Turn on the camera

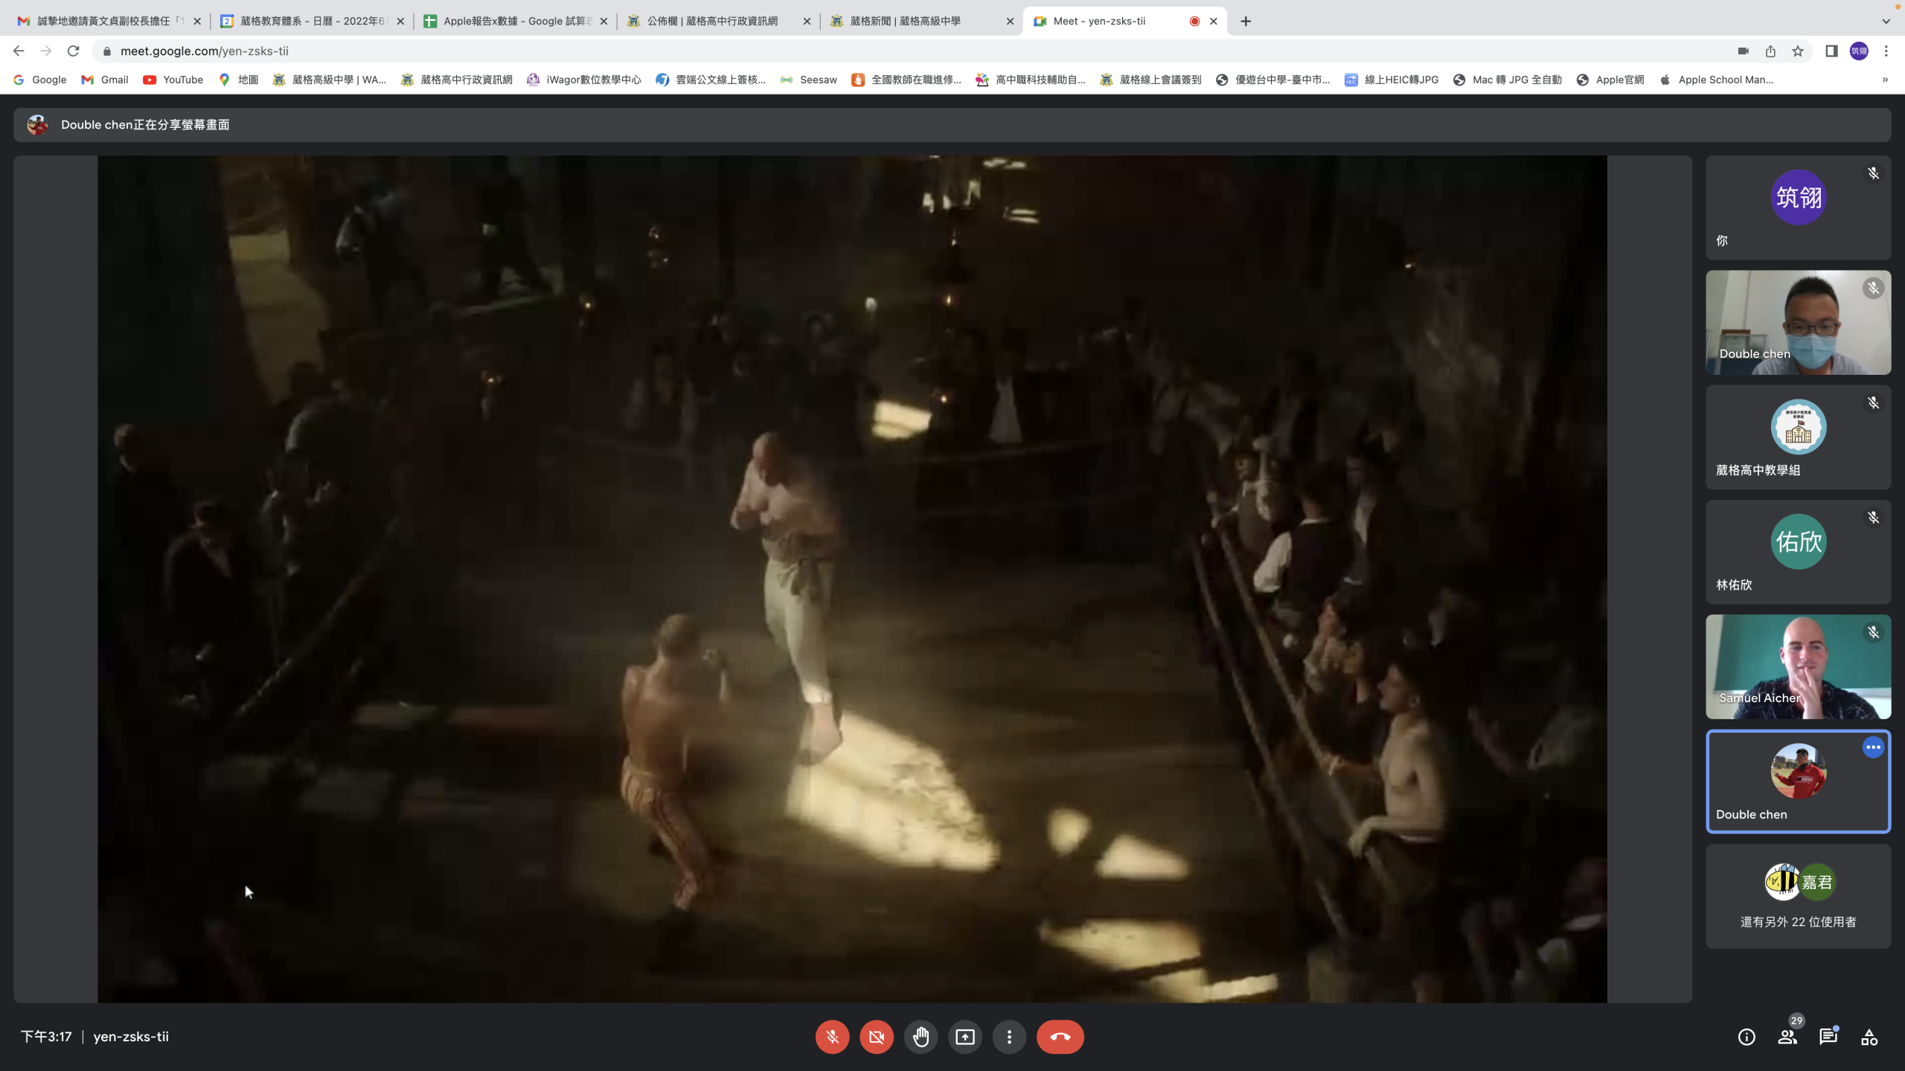877,1037
